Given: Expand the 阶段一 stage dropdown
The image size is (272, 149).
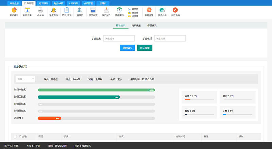Looking at the screenshot, I should point(26,79).
